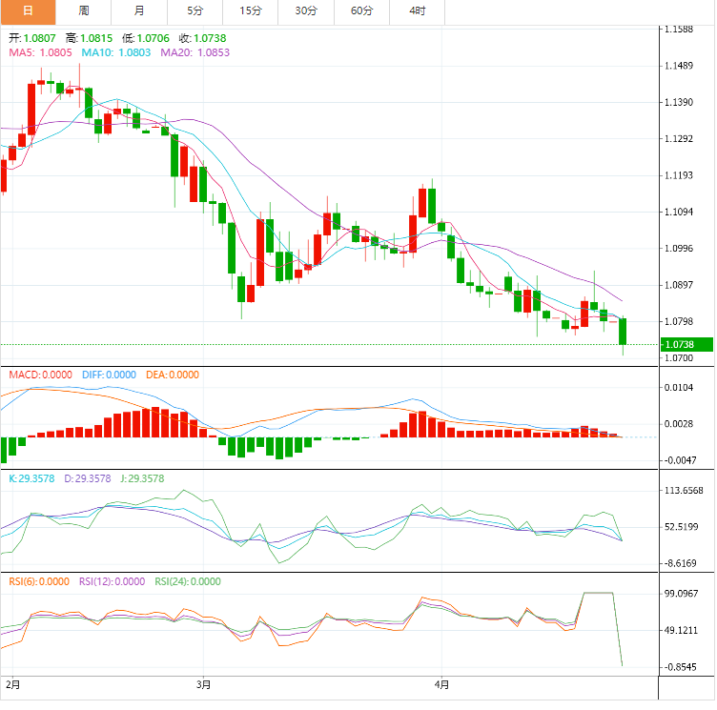Screen dimensions: 717x710
Task: Click the 49.1211 RSI axis label
Action: point(682,631)
